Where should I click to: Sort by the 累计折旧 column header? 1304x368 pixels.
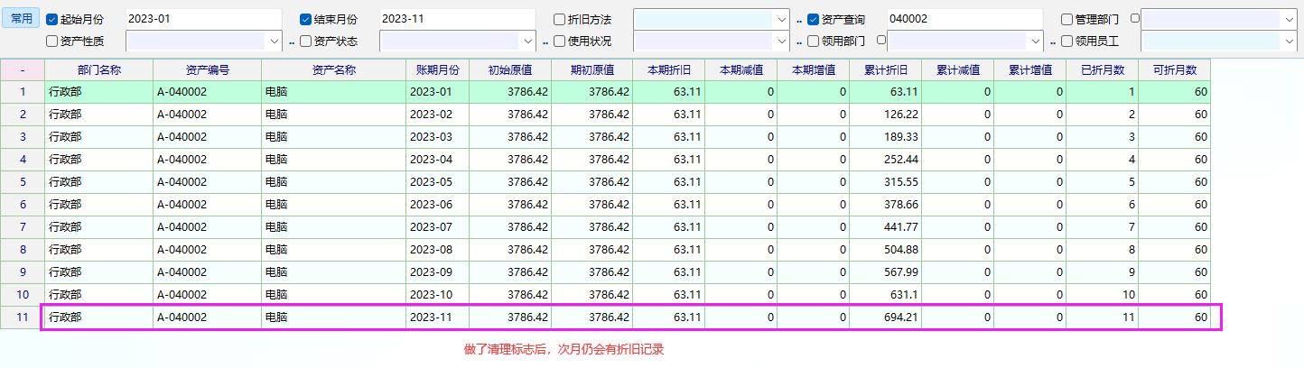click(885, 69)
